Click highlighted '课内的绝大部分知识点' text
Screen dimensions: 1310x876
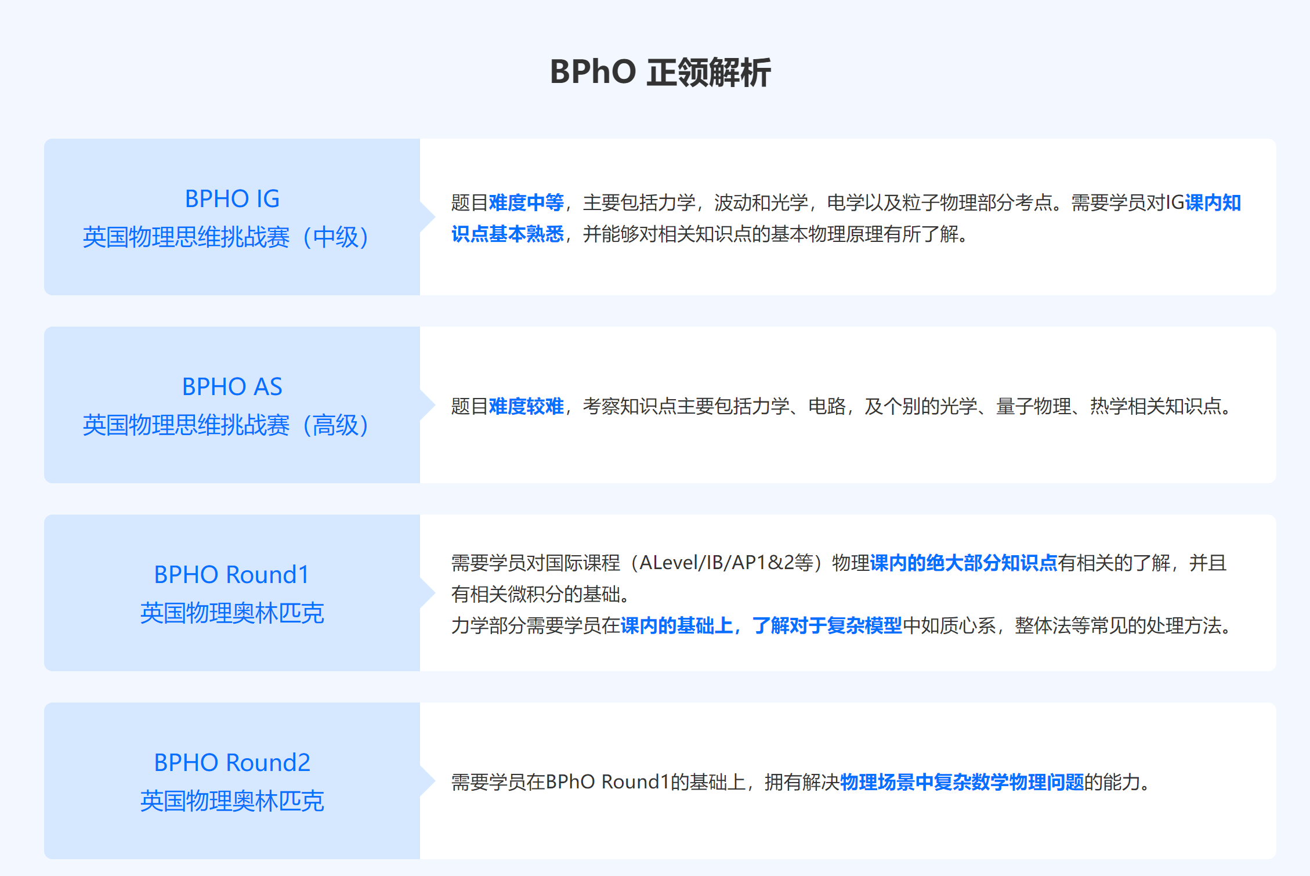[964, 563]
